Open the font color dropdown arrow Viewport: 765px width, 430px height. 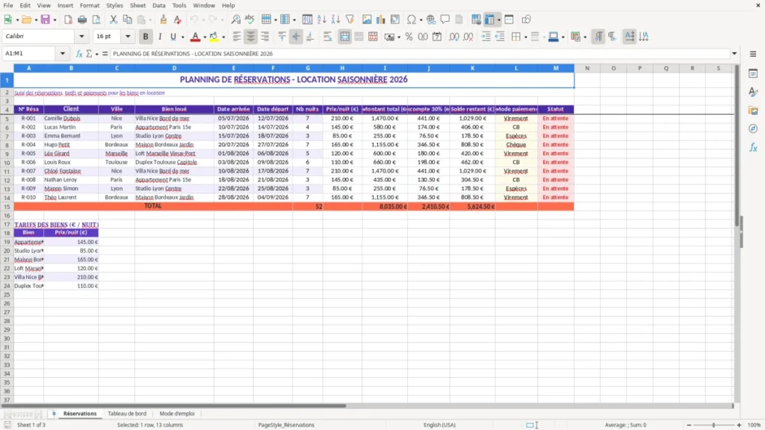(x=205, y=37)
